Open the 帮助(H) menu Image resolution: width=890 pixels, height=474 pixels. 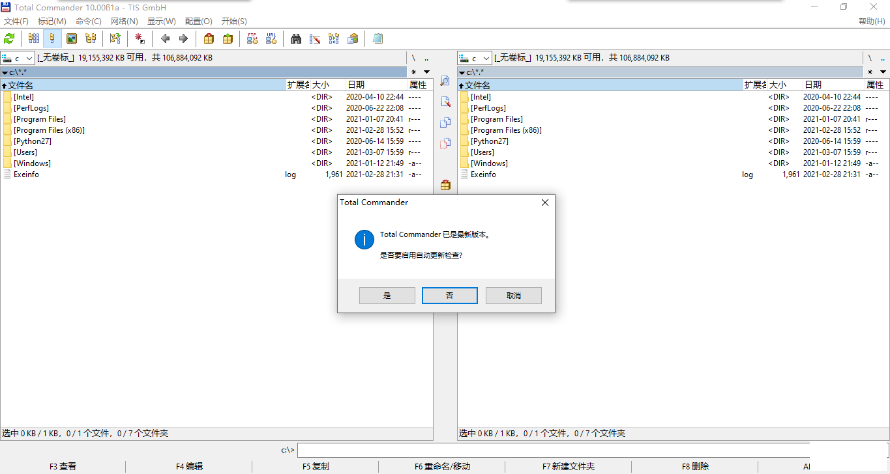click(x=872, y=21)
